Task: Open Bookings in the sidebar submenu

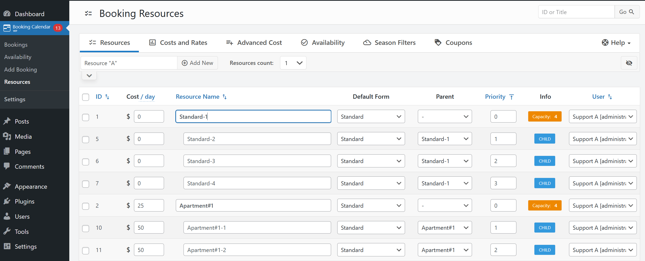Action: coord(16,45)
